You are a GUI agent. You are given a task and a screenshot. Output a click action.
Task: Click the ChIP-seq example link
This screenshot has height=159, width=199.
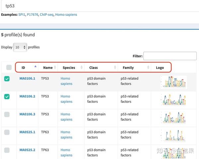coord(46,15)
